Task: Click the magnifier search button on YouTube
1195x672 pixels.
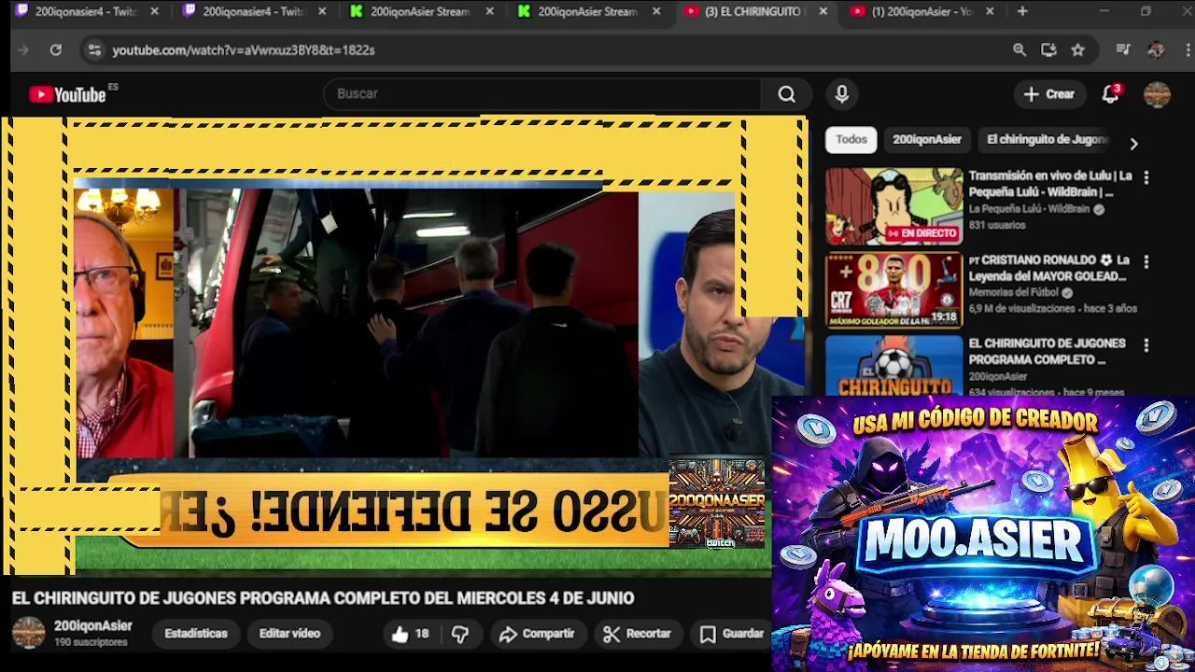Action: pyautogui.click(x=787, y=94)
